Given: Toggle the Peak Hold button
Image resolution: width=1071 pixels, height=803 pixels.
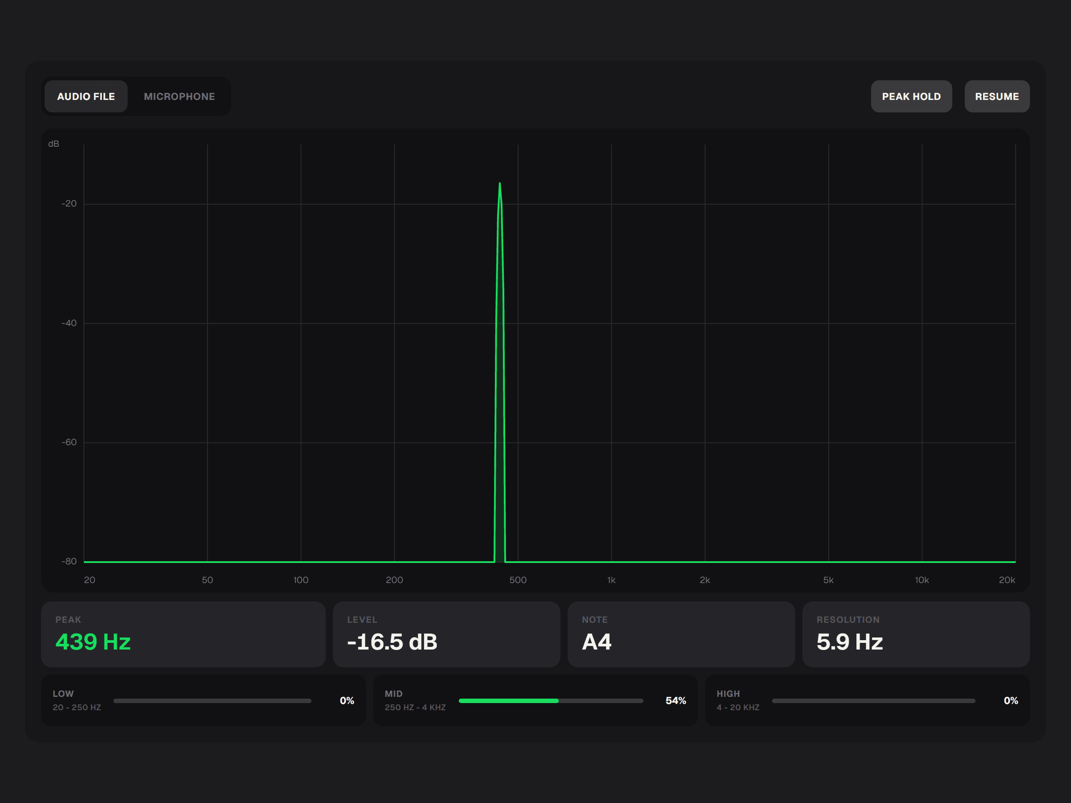Looking at the screenshot, I should pyautogui.click(x=911, y=96).
